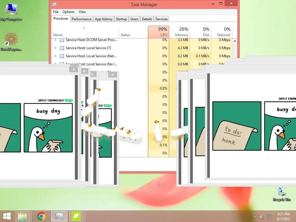The width and height of the screenshot is (296, 222).
Task: Switch to the Services tab
Action: 161,19
